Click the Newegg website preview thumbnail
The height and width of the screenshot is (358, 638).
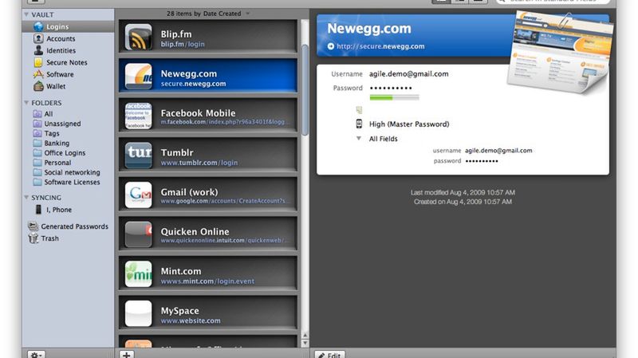pyautogui.click(x=560, y=52)
